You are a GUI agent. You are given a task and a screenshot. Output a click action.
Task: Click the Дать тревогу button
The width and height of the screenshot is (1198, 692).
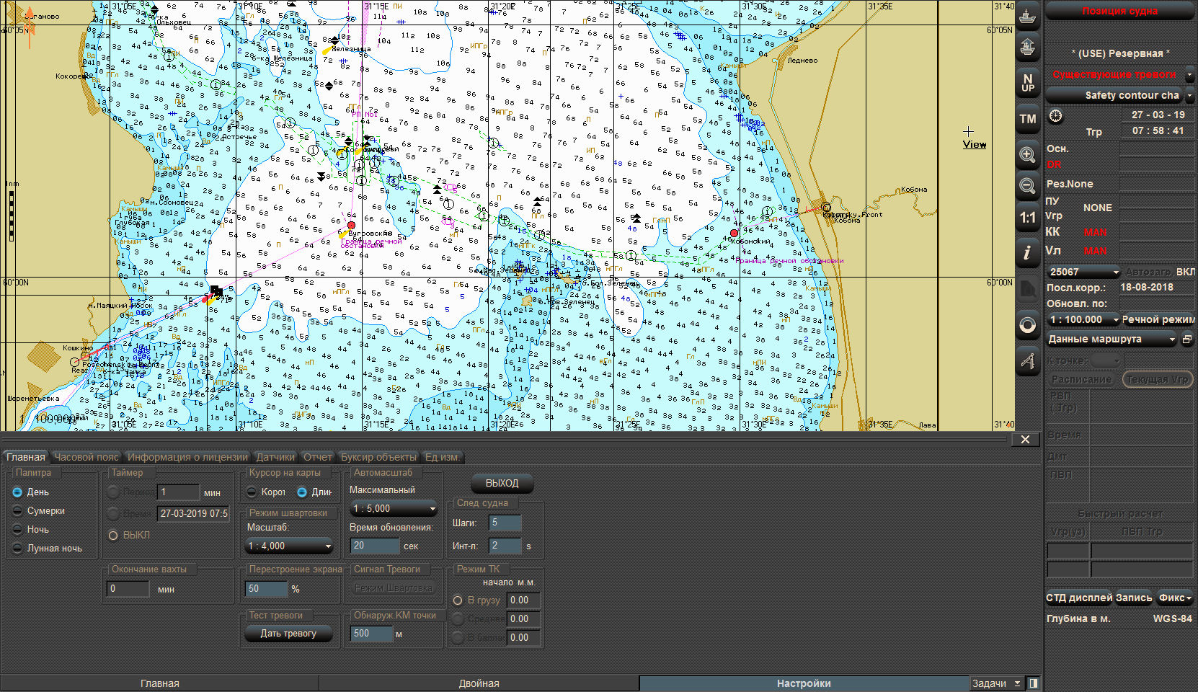tap(288, 634)
